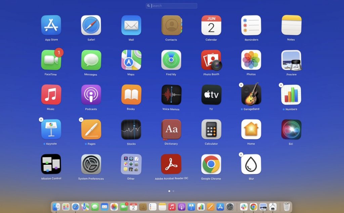Open the Dictionary app
Screen dimensions: 344x213
coord(171,130)
